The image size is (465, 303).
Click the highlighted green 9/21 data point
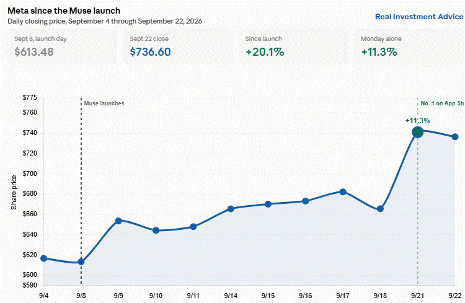point(417,132)
